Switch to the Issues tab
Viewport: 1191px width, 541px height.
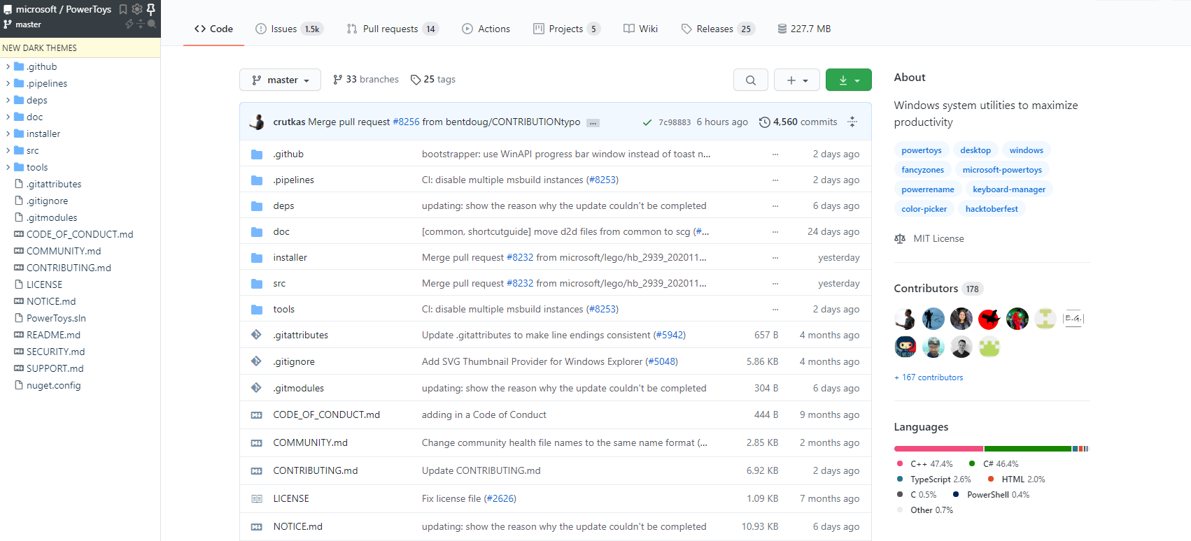point(288,29)
